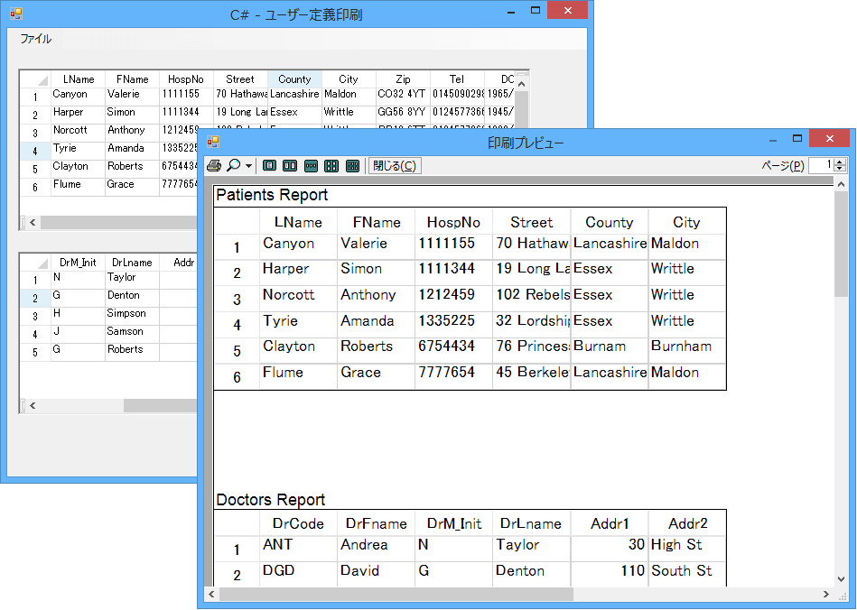Click the DrLname column header in main window

(132, 263)
